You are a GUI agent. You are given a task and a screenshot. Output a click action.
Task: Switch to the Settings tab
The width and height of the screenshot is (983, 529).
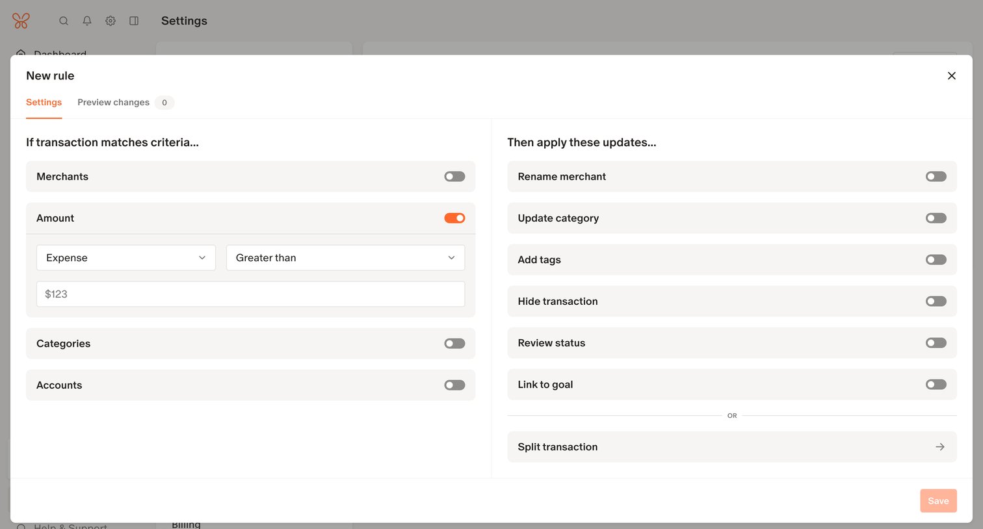(x=44, y=103)
